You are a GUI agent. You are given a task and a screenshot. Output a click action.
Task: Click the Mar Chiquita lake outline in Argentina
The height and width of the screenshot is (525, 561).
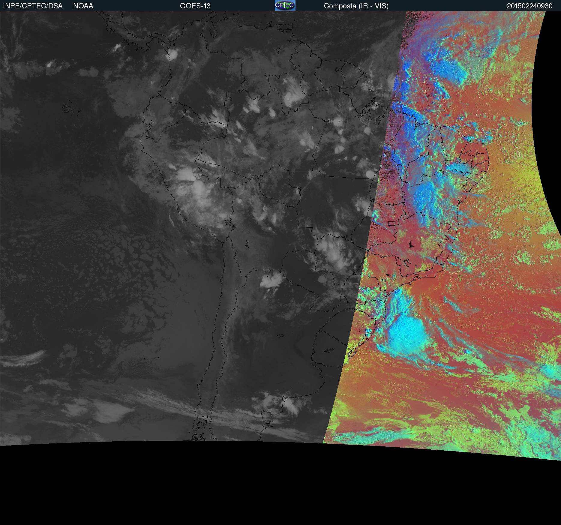tap(280, 336)
